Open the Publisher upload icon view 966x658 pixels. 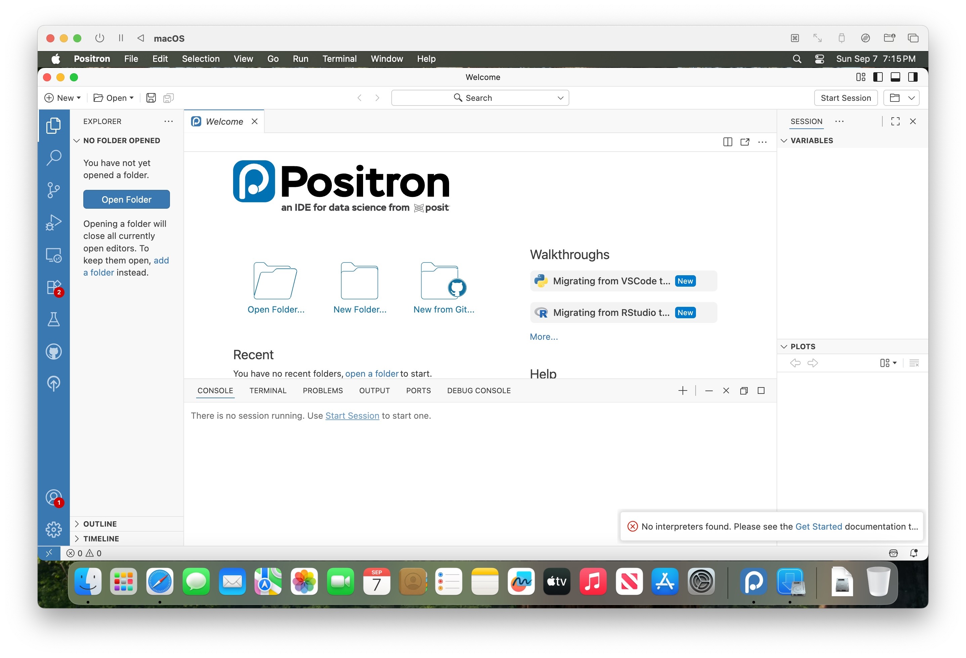point(53,383)
